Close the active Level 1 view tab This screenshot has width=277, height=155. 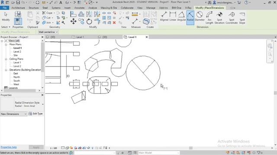pos(147,37)
